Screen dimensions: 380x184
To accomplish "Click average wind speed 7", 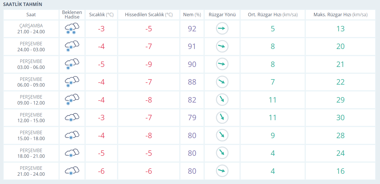I will click(x=273, y=82).
